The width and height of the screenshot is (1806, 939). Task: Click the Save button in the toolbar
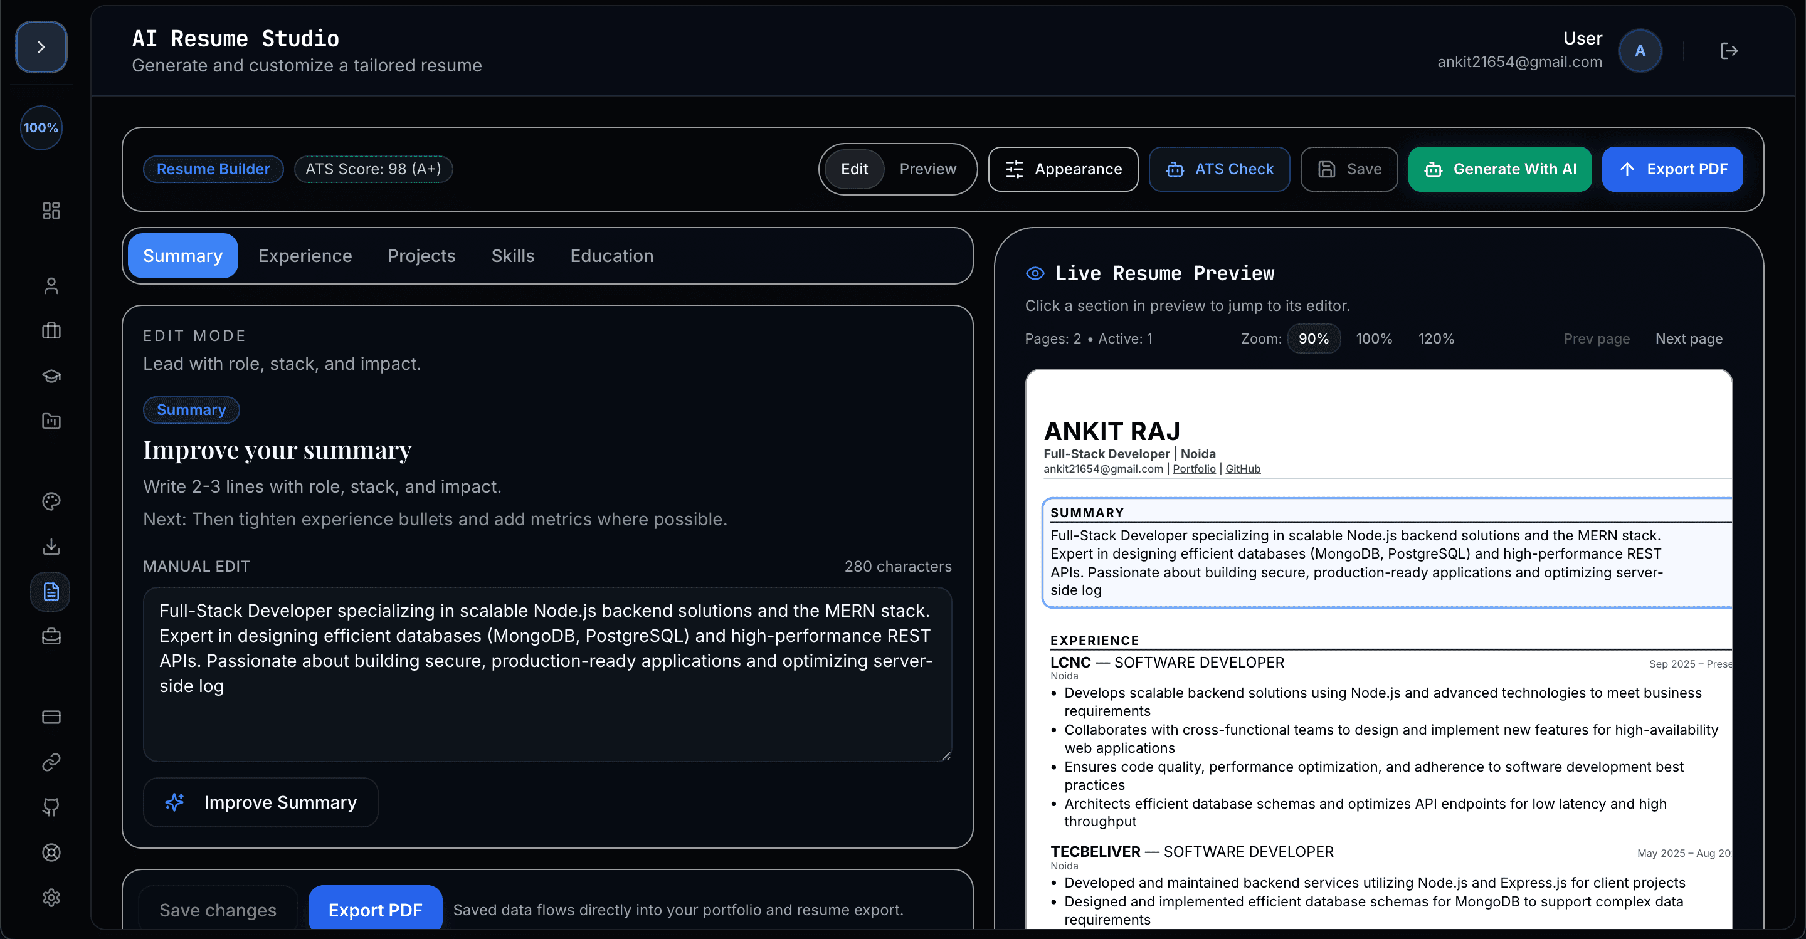[x=1349, y=169]
